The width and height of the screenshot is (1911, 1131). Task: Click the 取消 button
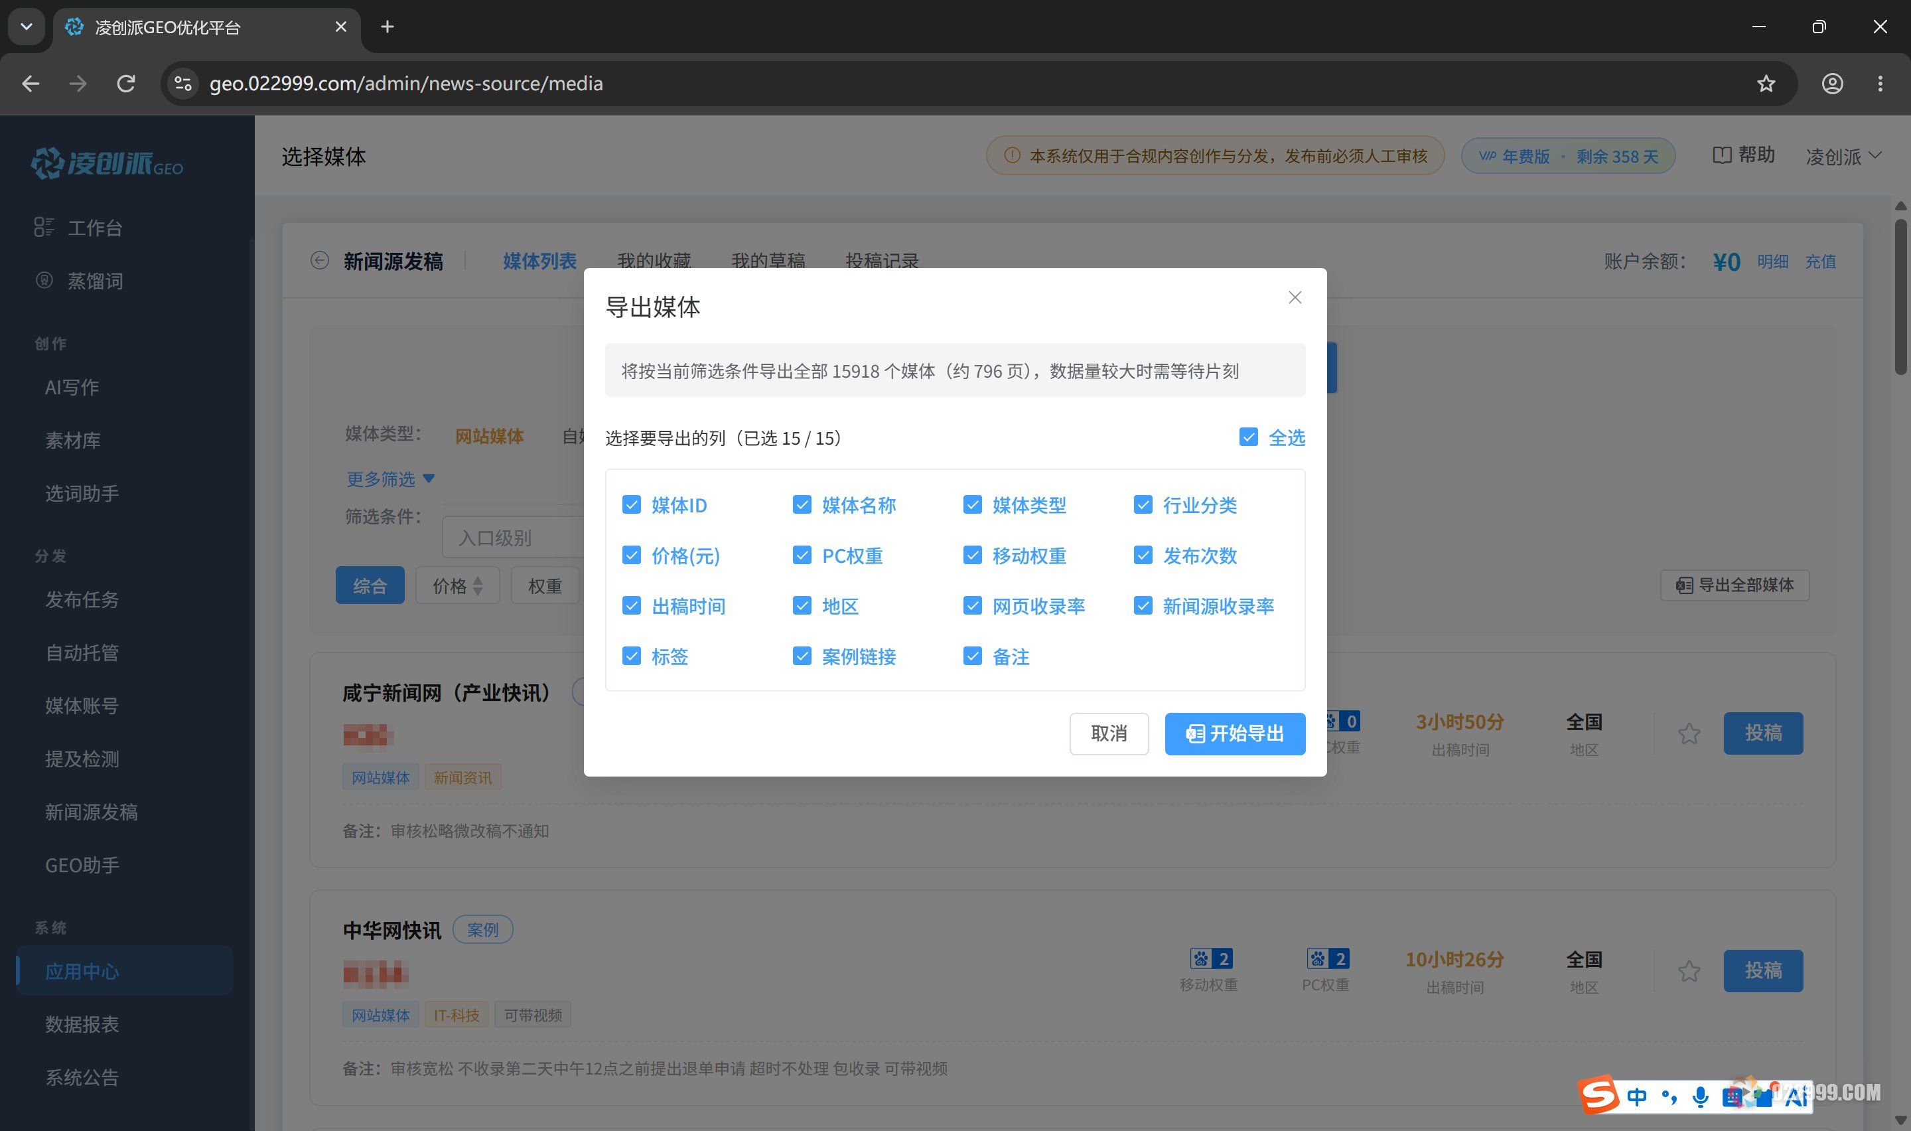tap(1108, 733)
